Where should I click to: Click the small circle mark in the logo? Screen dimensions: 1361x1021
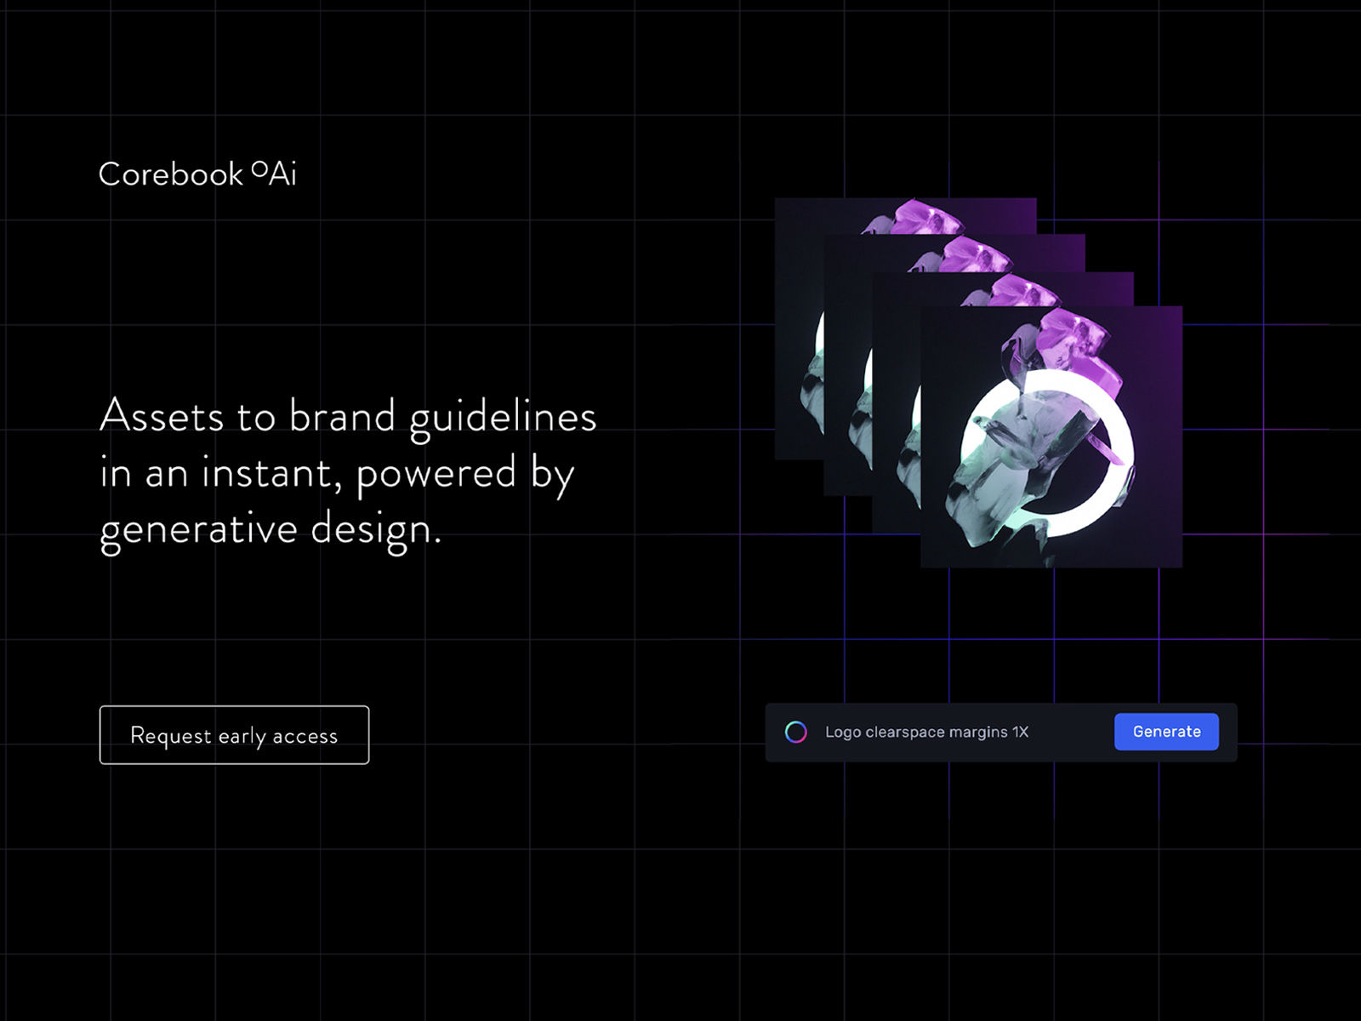click(x=259, y=168)
